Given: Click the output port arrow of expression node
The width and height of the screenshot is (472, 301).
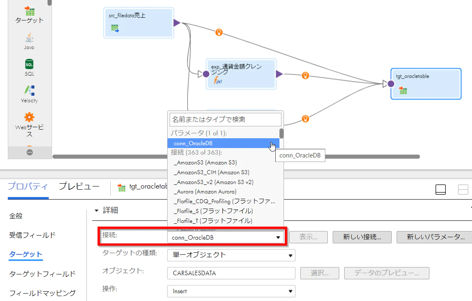Looking at the screenshot, I should click(x=279, y=74).
